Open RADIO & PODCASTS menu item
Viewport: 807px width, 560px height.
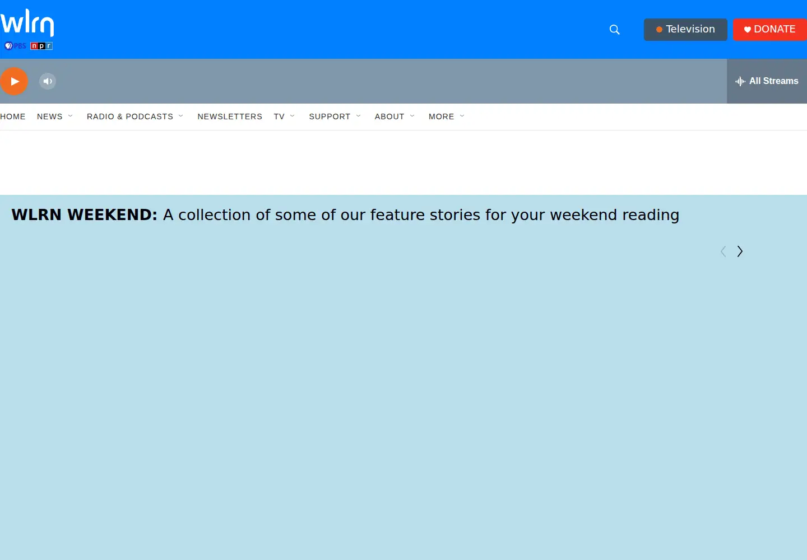(130, 116)
